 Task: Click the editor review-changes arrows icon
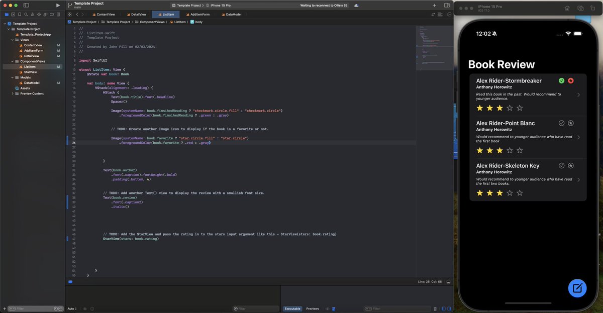point(433,15)
